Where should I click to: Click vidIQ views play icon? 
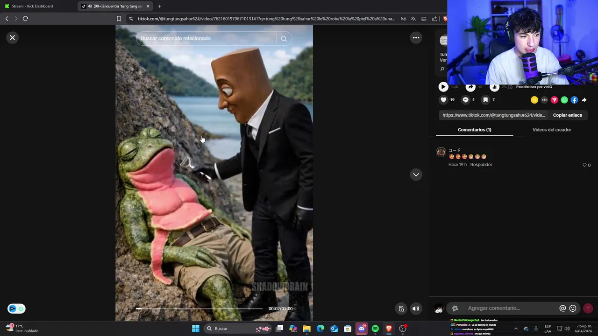(x=443, y=87)
